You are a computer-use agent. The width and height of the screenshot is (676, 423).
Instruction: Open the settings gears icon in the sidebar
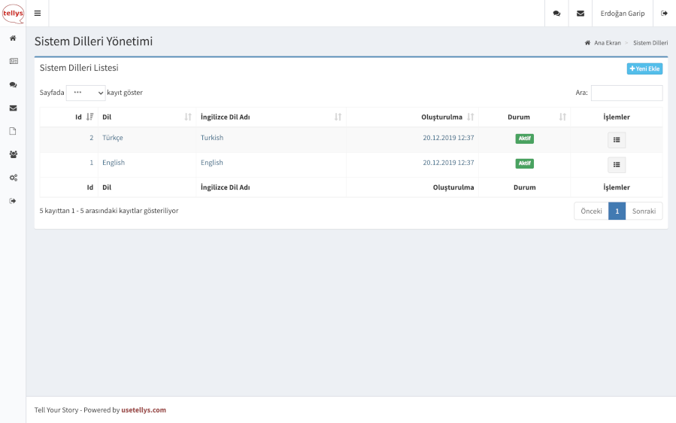pos(13,178)
